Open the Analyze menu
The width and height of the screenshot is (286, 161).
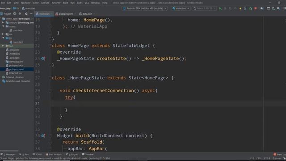click(45, 3)
